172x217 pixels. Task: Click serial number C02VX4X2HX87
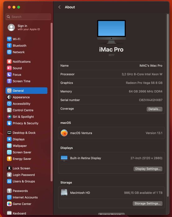click(151, 100)
